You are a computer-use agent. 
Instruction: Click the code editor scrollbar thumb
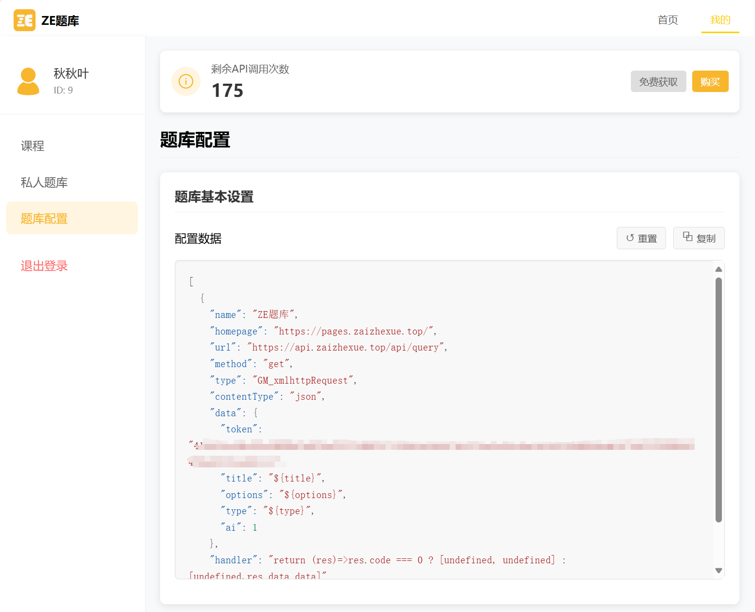[x=718, y=399]
